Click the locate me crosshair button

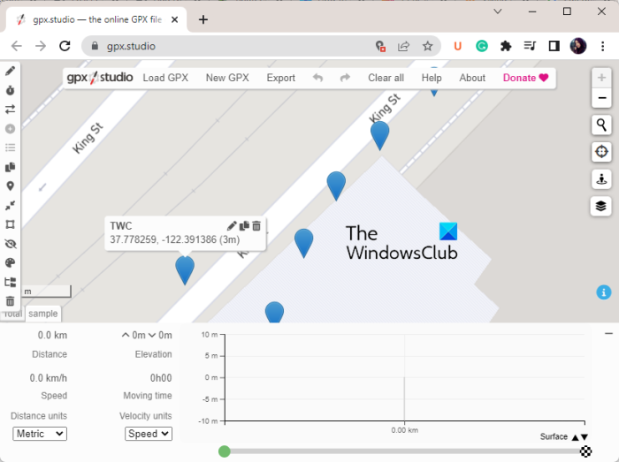[x=601, y=152]
